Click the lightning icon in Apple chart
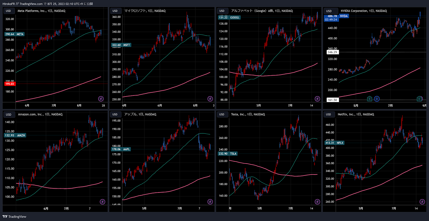This screenshot has height=221, width=429. pos(210,202)
